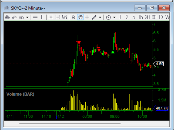174x130 pixels.
Task: Click the 08:00 time axis label
Action: pyautogui.click(x=87, y=116)
